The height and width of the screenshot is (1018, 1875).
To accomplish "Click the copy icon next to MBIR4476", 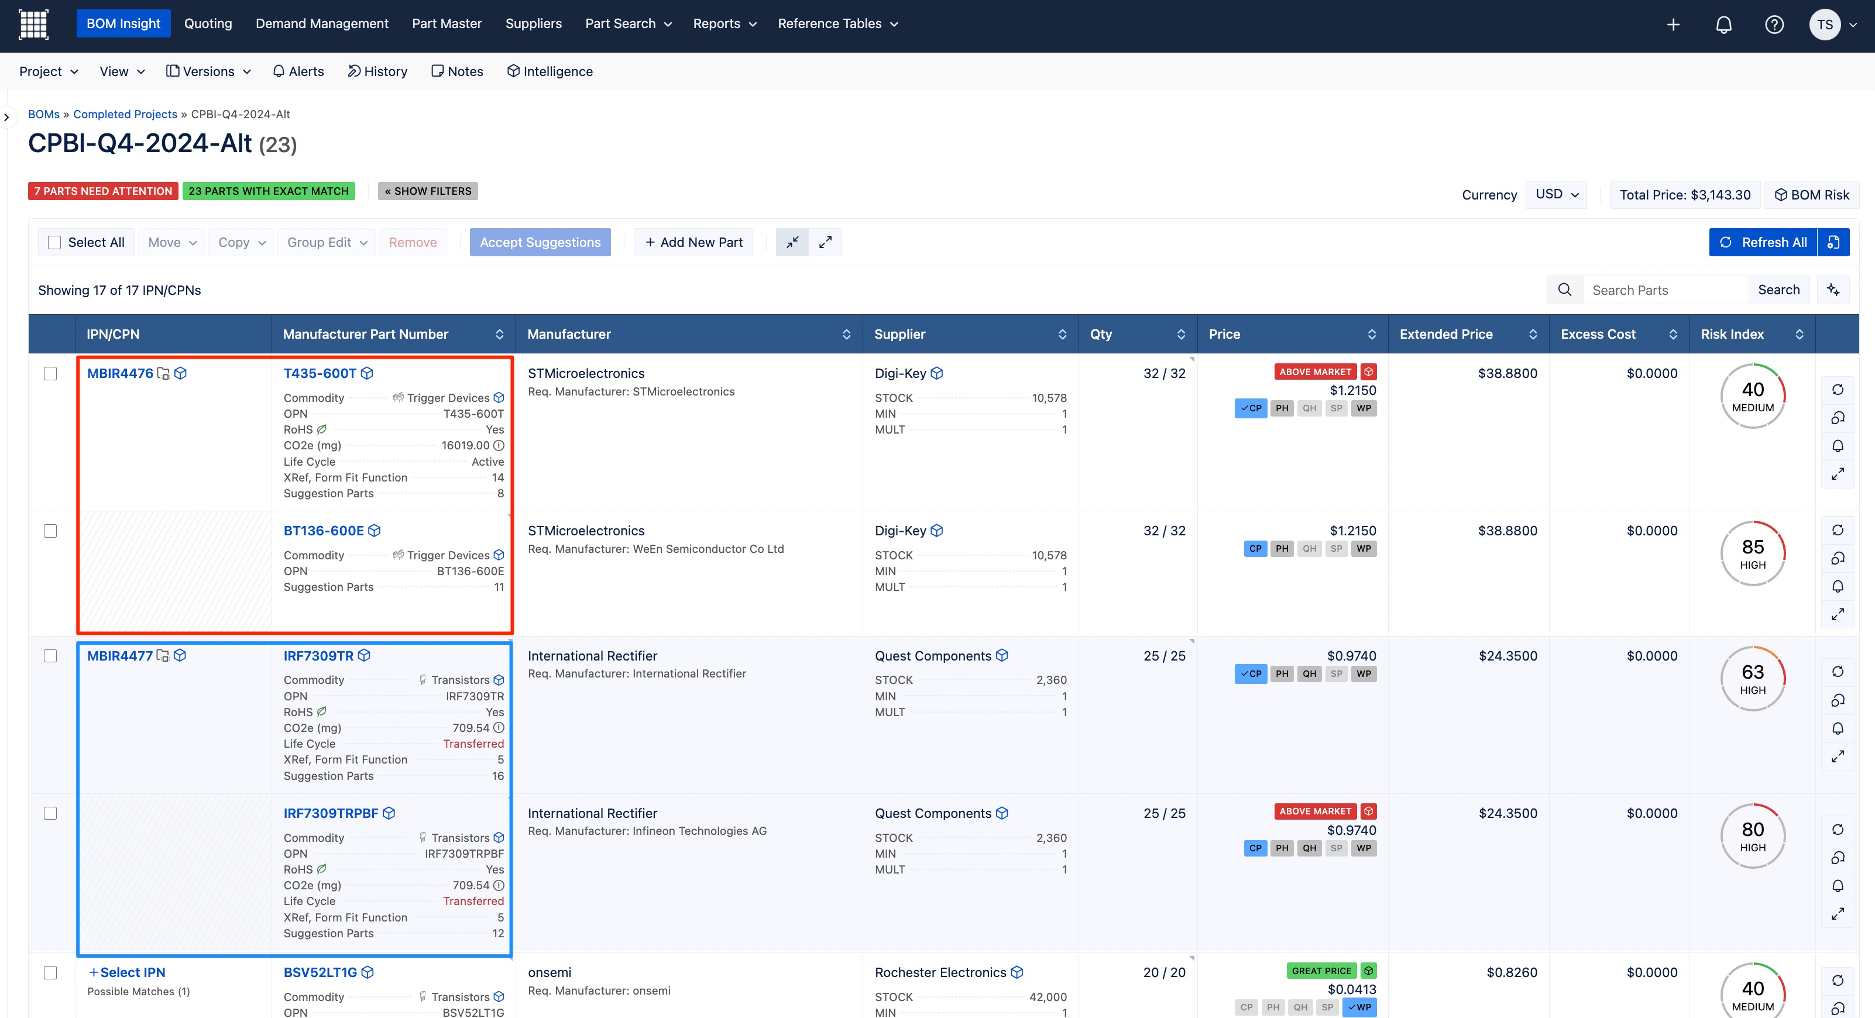I will pyautogui.click(x=163, y=373).
